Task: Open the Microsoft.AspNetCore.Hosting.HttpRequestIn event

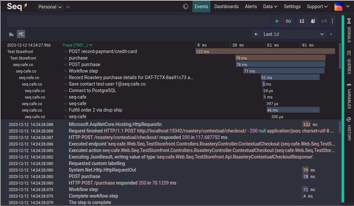Action: coord(115,124)
